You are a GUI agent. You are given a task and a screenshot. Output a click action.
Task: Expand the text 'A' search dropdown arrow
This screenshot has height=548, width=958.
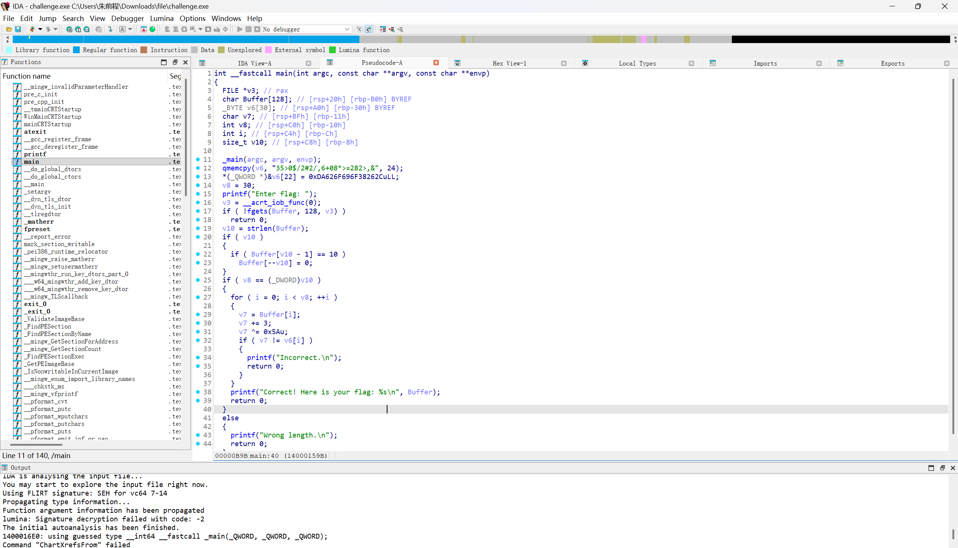pyautogui.click(x=130, y=29)
